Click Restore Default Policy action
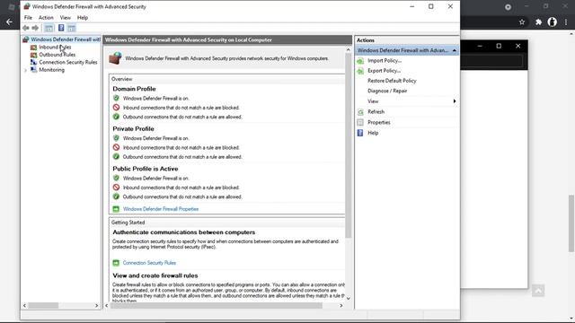The image size is (575, 323). pos(392,81)
